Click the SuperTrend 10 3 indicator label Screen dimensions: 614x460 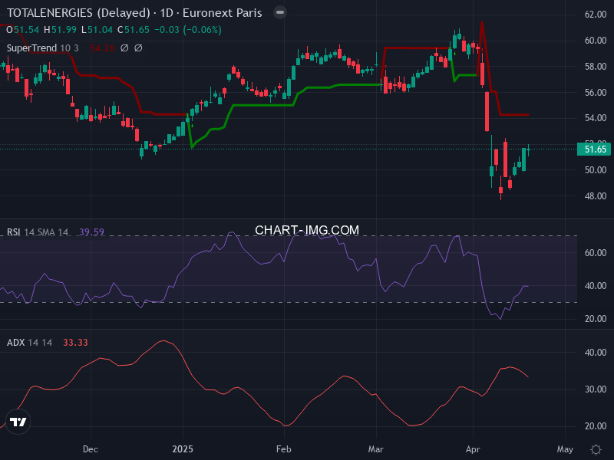coord(43,48)
